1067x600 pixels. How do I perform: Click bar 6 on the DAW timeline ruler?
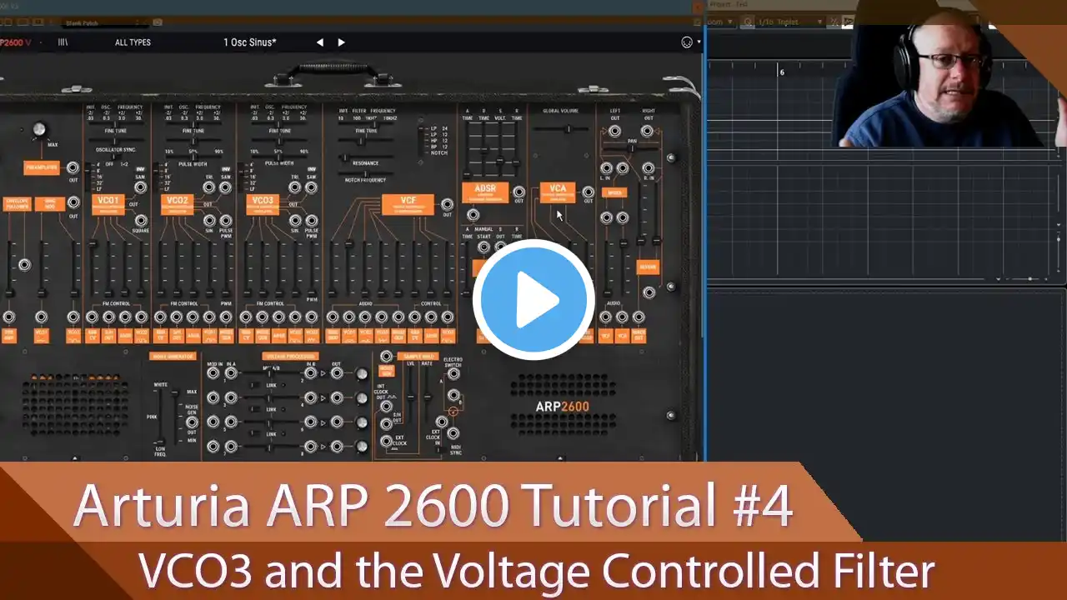[782, 72]
